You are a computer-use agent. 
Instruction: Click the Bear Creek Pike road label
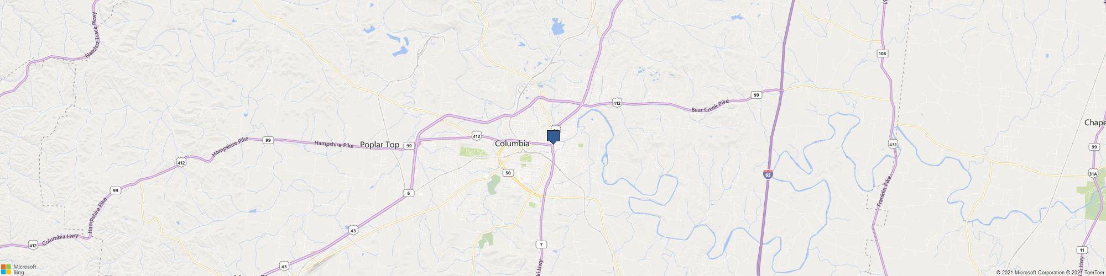[x=710, y=105]
